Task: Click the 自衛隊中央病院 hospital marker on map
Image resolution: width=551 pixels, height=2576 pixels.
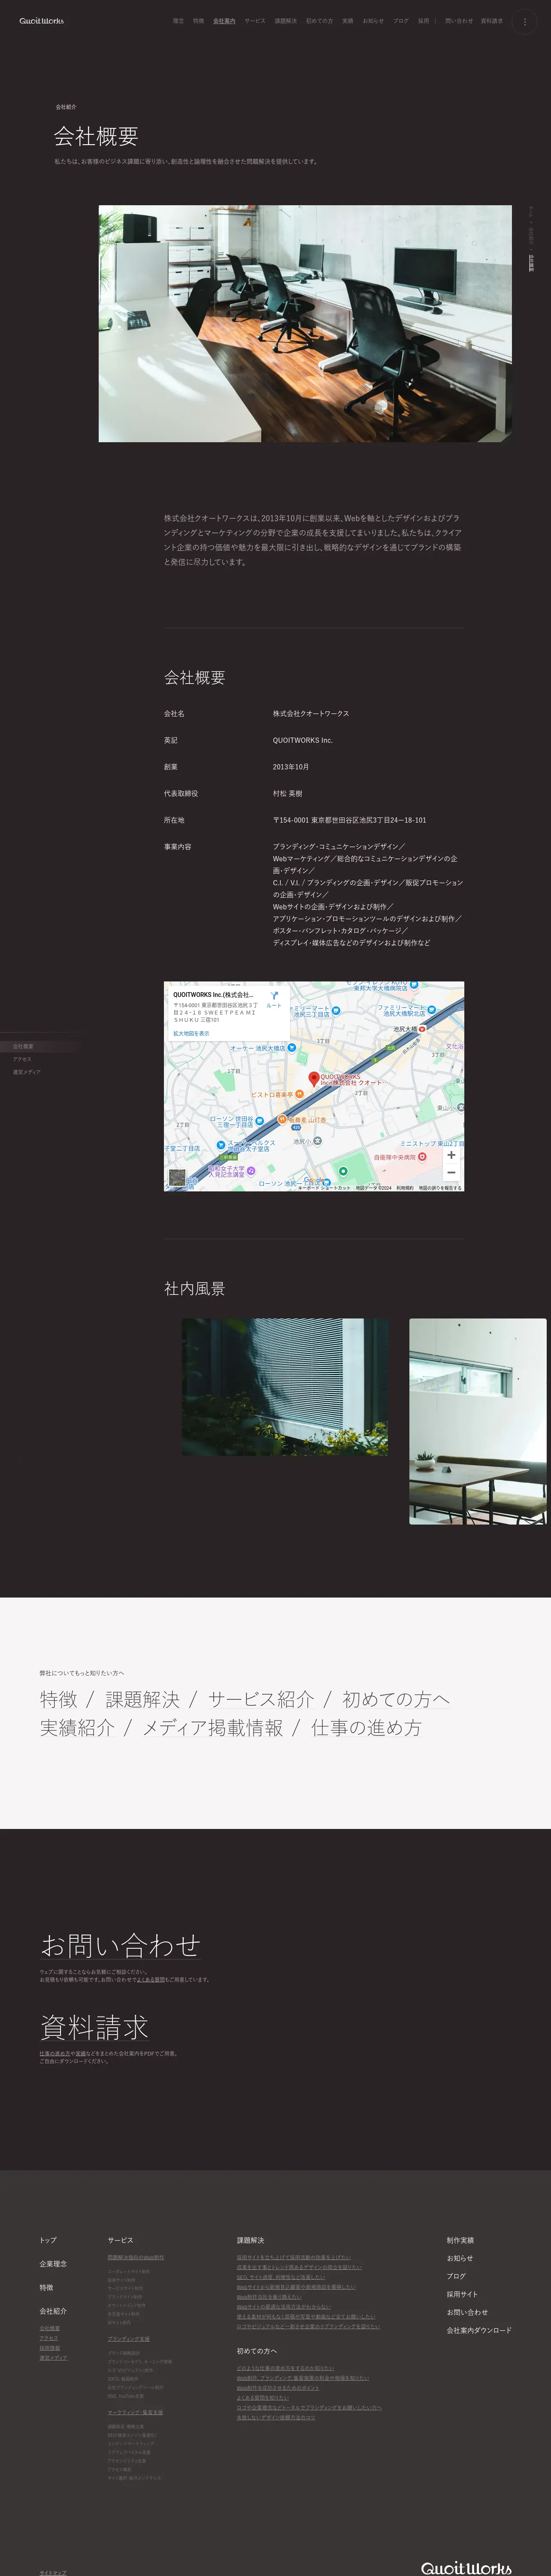Action: pyautogui.click(x=422, y=1157)
